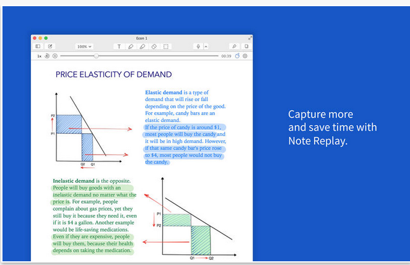Toggle the blue Note Replay icon
This screenshot has height=265, width=410.
pos(237,56)
